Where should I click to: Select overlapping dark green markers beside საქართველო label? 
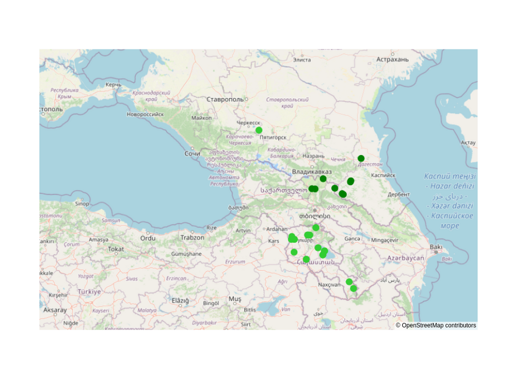click(313, 189)
